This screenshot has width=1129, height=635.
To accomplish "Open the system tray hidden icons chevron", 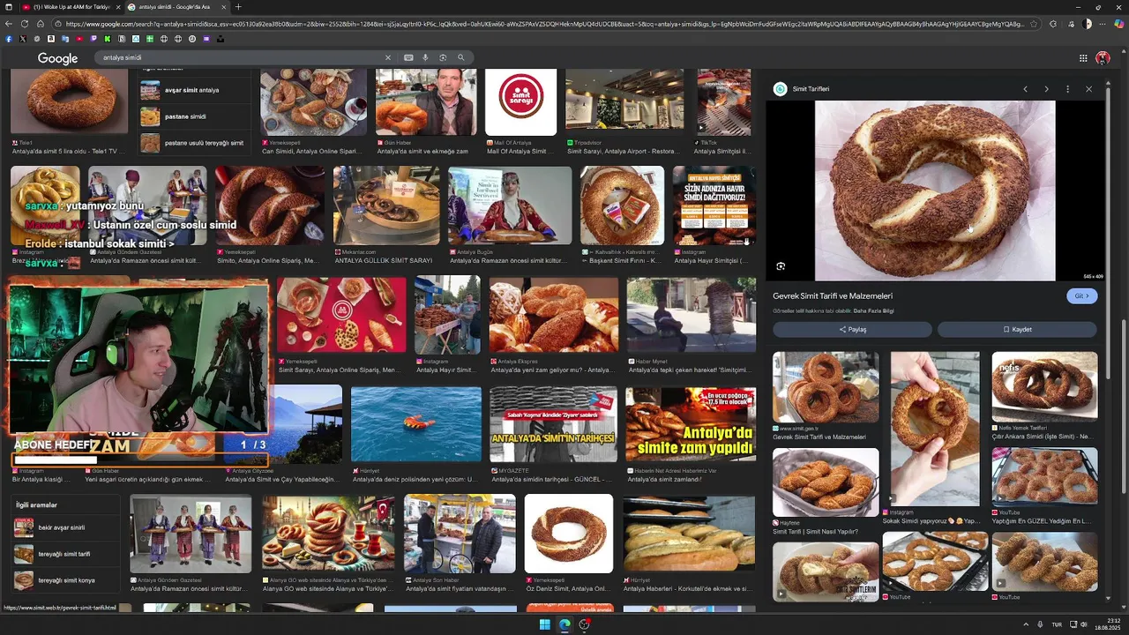I will [x=1025, y=624].
